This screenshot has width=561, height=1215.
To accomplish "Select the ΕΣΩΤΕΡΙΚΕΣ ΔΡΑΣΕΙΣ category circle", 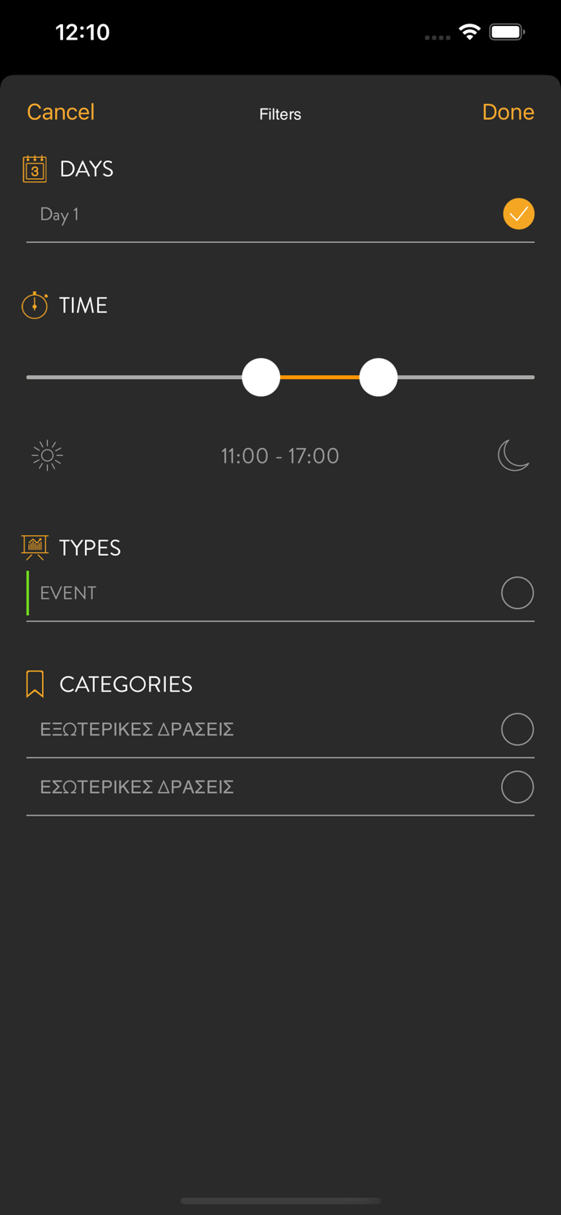I will click(x=517, y=787).
